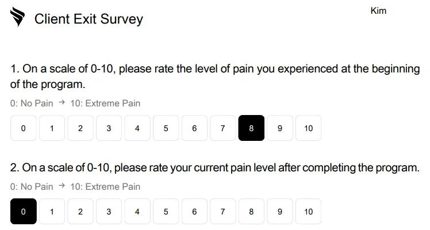This screenshot has height=230, width=430.
Task: Pick rating 4 for current pain
Action: (137, 212)
